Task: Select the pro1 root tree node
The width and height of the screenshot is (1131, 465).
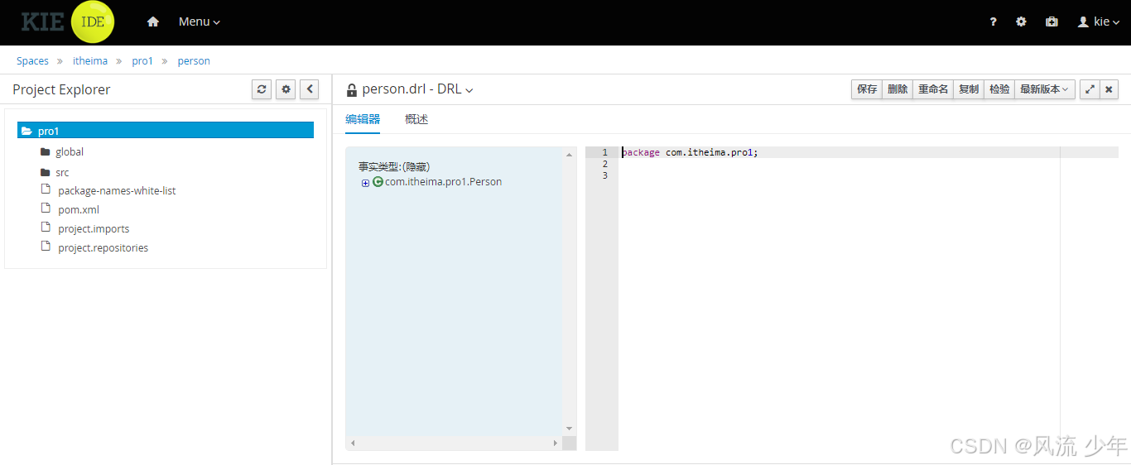Action: pos(166,131)
